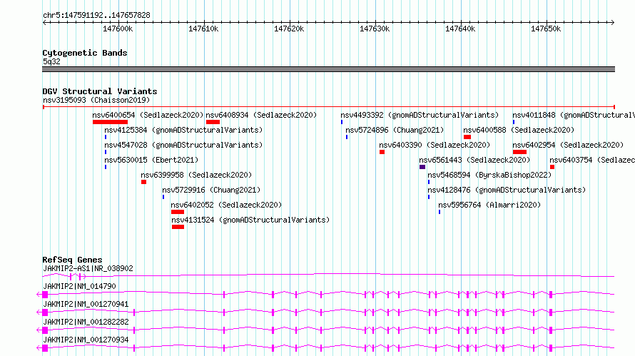Select the red nsv6408934 variant bar

click(x=213, y=122)
